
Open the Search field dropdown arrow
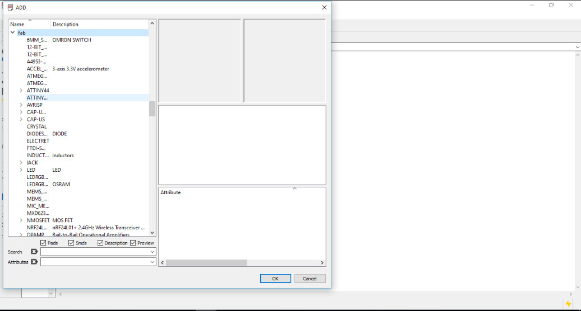pos(152,252)
